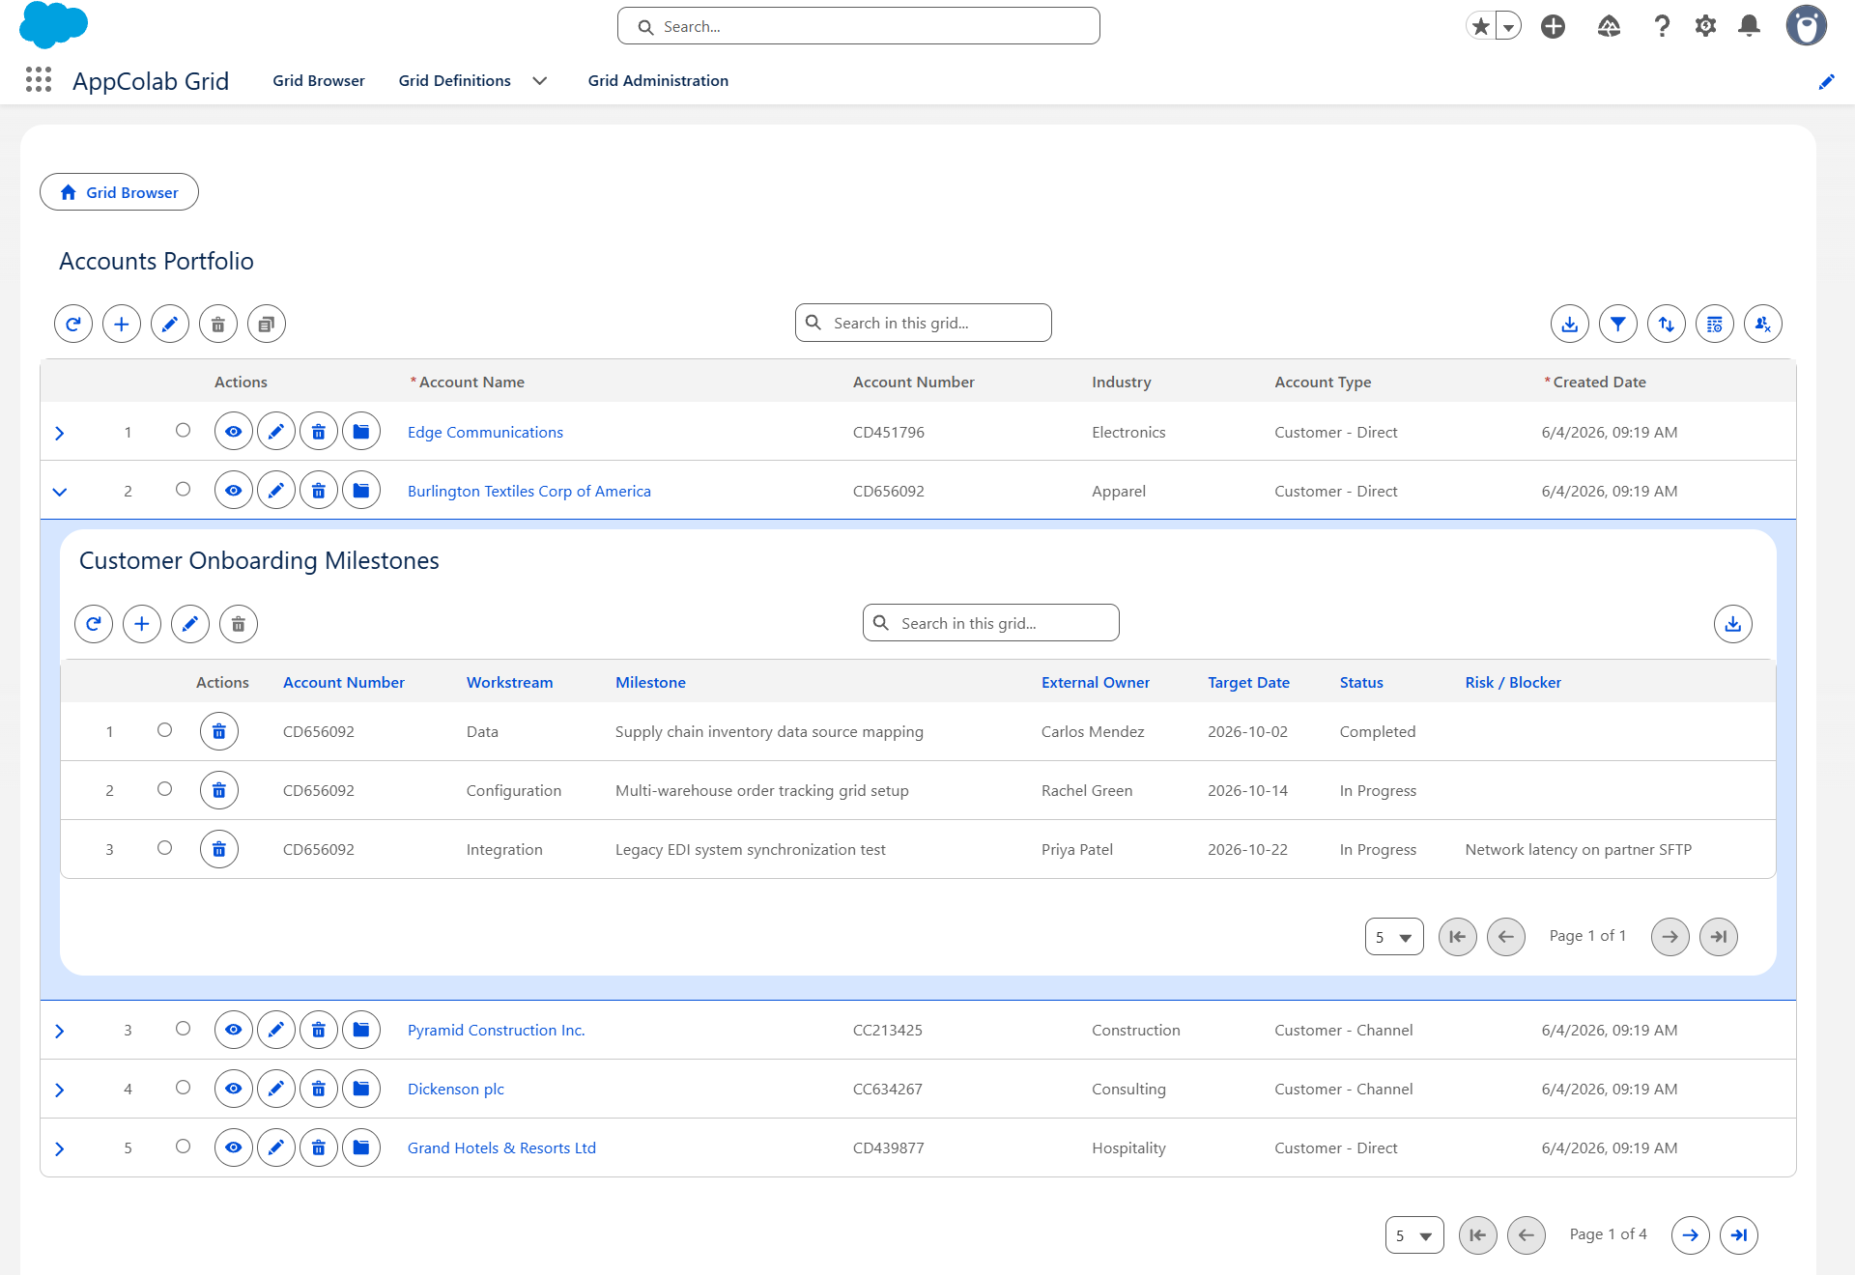Viewport: 1855px width, 1275px height.
Task: Select the Edge Communications row radio button
Action: (x=184, y=431)
